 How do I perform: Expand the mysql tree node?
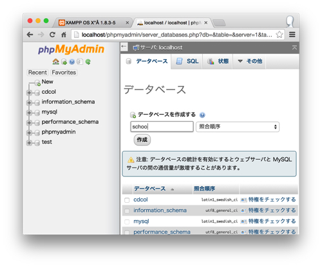click(29, 112)
